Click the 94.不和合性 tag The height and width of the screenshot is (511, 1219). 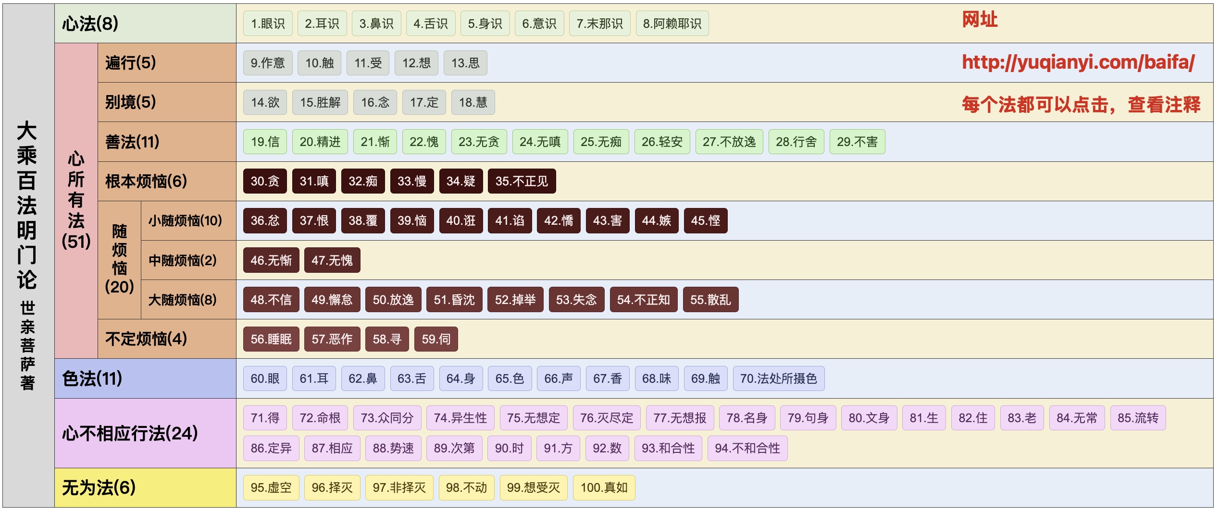click(747, 448)
